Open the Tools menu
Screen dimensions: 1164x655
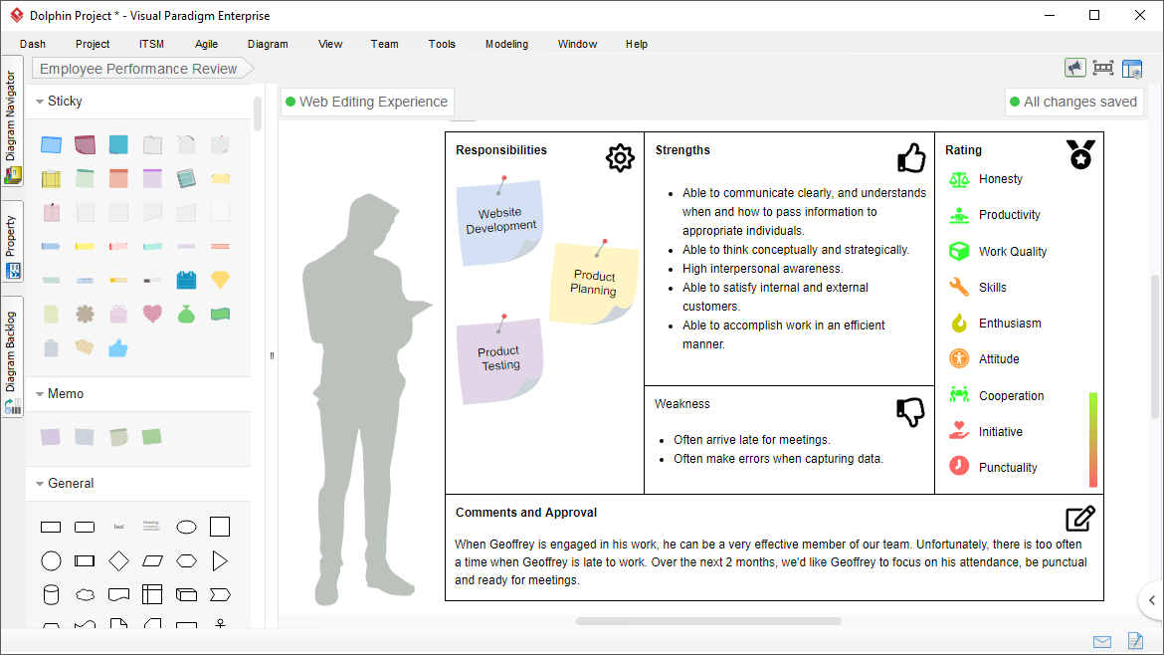(x=442, y=44)
